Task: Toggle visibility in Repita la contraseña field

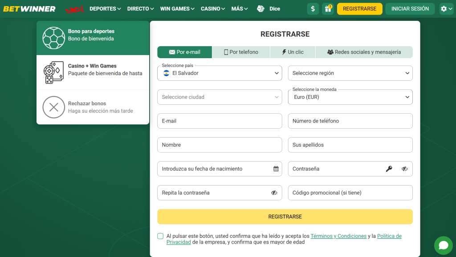Action: [x=274, y=193]
